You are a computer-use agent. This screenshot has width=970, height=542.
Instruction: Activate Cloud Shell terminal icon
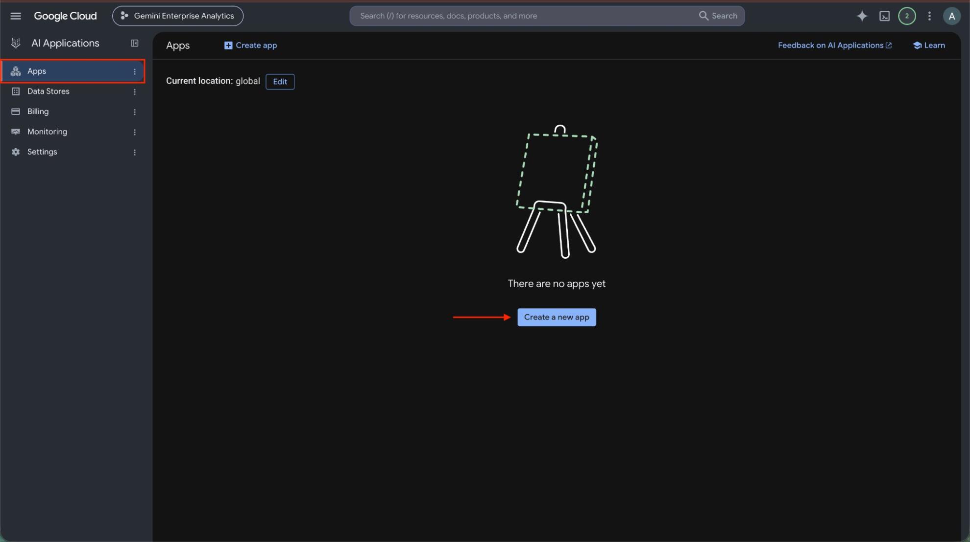pos(884,16)
